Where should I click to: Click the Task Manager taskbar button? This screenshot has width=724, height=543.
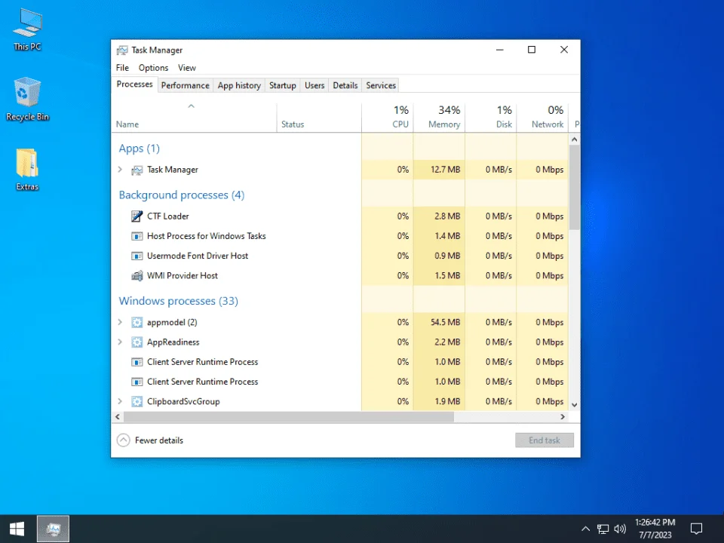[x=53, y=529]
